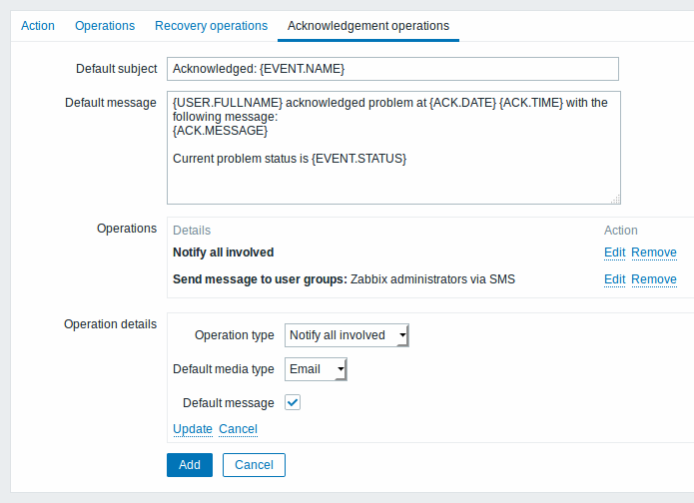
Task: Click the Operation type dropdown arrow
Action: [402, 335]
